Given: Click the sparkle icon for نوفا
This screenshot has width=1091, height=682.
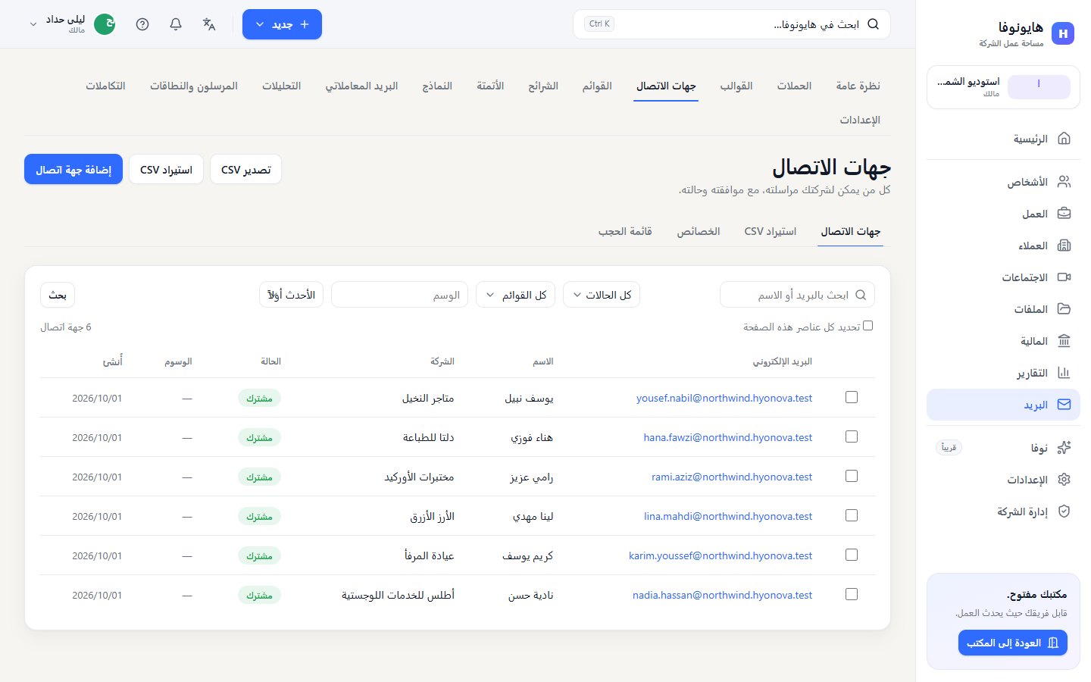Looking at the screenshot, I should (x=1064, y=448).
